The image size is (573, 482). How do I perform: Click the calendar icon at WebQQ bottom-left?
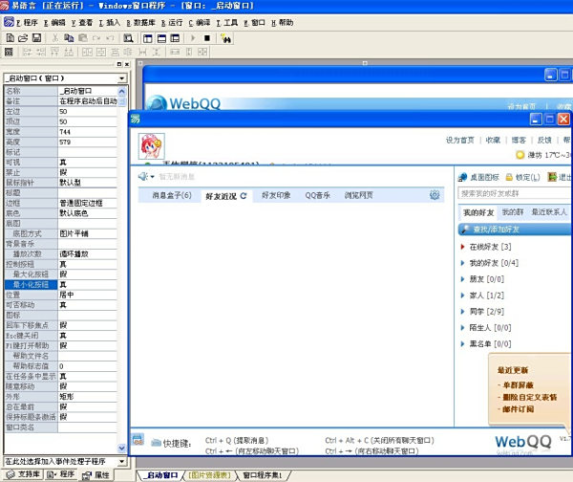(x=138, y=440)
